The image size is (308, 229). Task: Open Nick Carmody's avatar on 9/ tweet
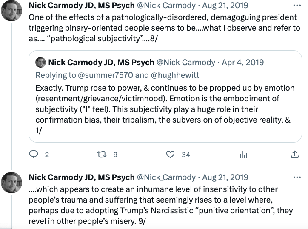click(12, 182)
